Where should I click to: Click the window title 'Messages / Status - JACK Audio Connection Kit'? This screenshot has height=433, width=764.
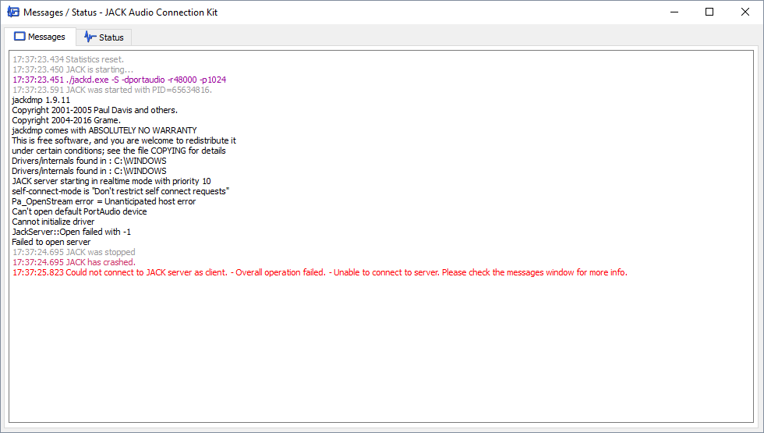120,12
